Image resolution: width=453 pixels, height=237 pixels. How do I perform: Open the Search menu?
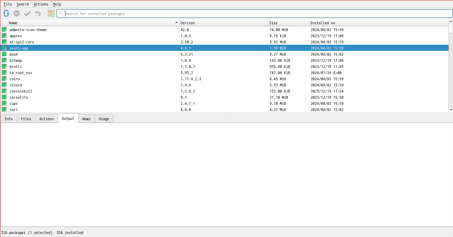tap(23, 4)
